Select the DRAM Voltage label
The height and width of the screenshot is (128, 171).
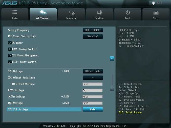click(x=16, y=90)
